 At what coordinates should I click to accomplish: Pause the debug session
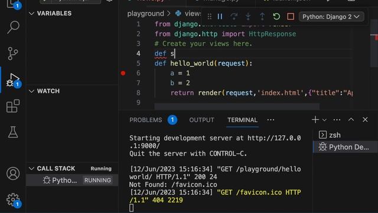pos(220,17)
